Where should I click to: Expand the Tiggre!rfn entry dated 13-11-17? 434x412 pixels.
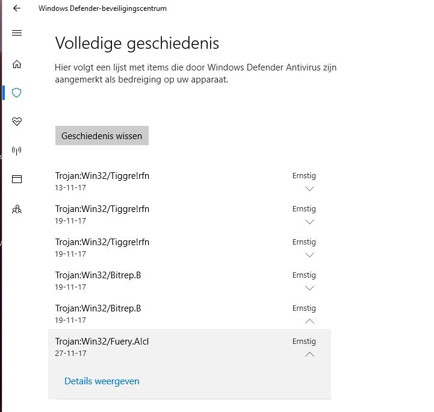click(309, 189)
